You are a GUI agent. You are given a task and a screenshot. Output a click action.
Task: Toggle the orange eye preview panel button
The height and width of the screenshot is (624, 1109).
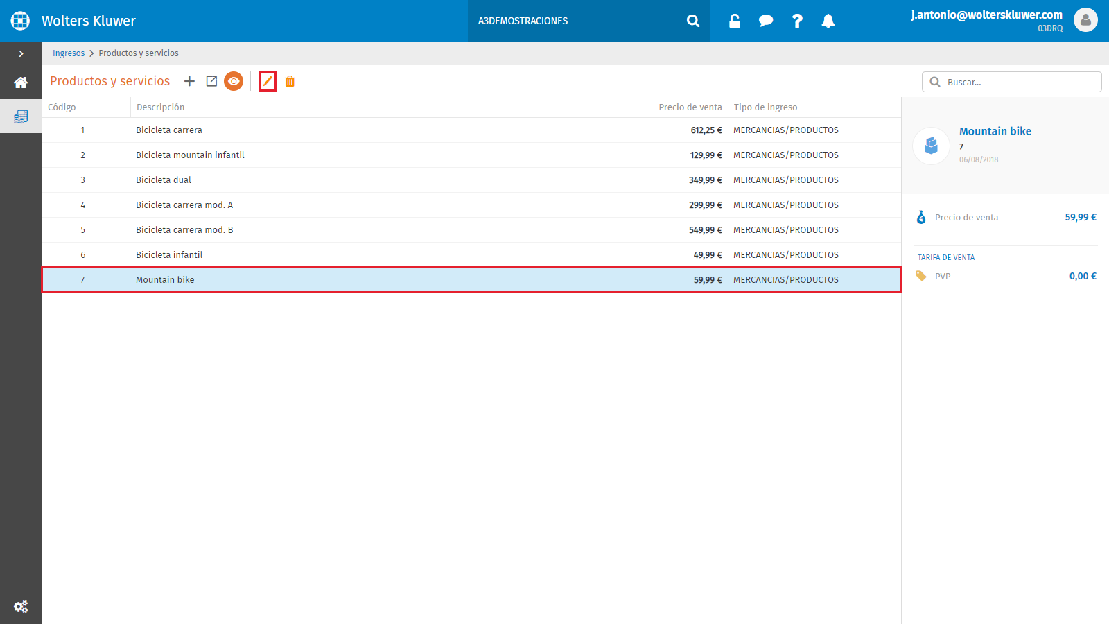pos(234,81)
